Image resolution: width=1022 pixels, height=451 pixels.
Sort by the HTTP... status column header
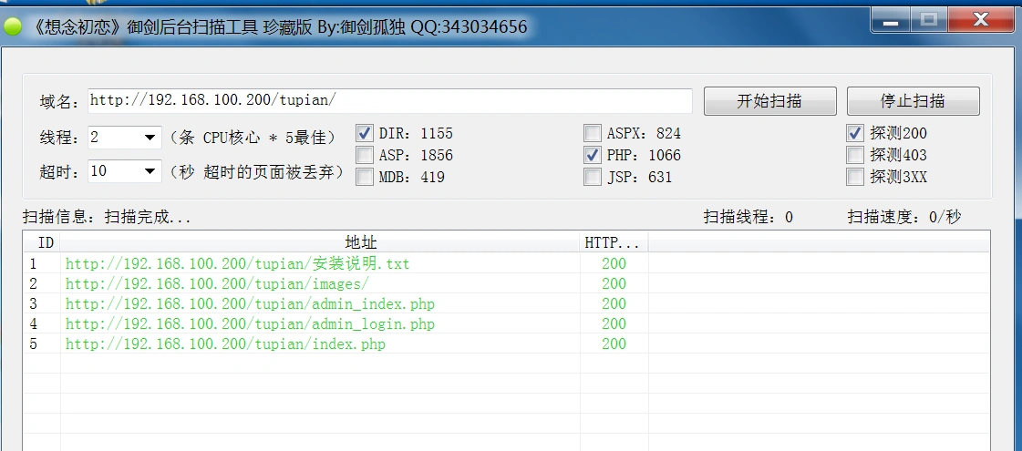(614, 243)
